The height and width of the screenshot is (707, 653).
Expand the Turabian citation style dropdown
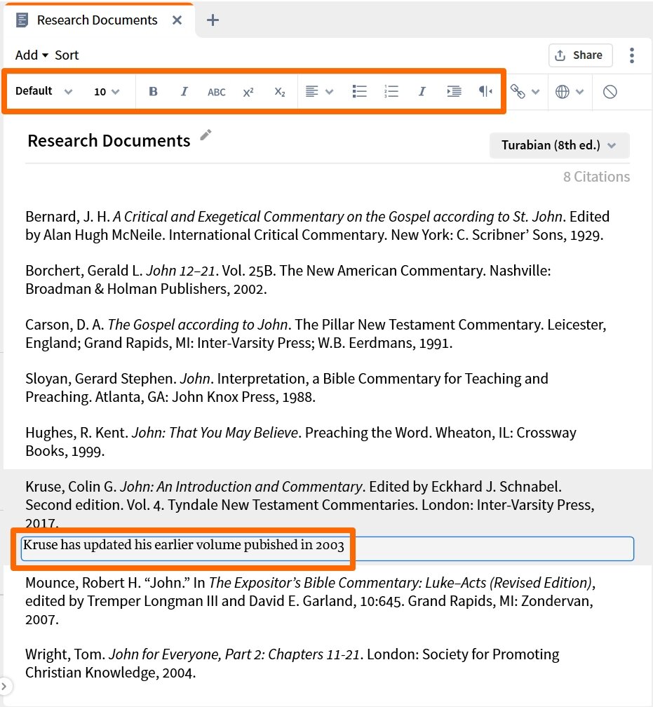[x=559, y=145]
